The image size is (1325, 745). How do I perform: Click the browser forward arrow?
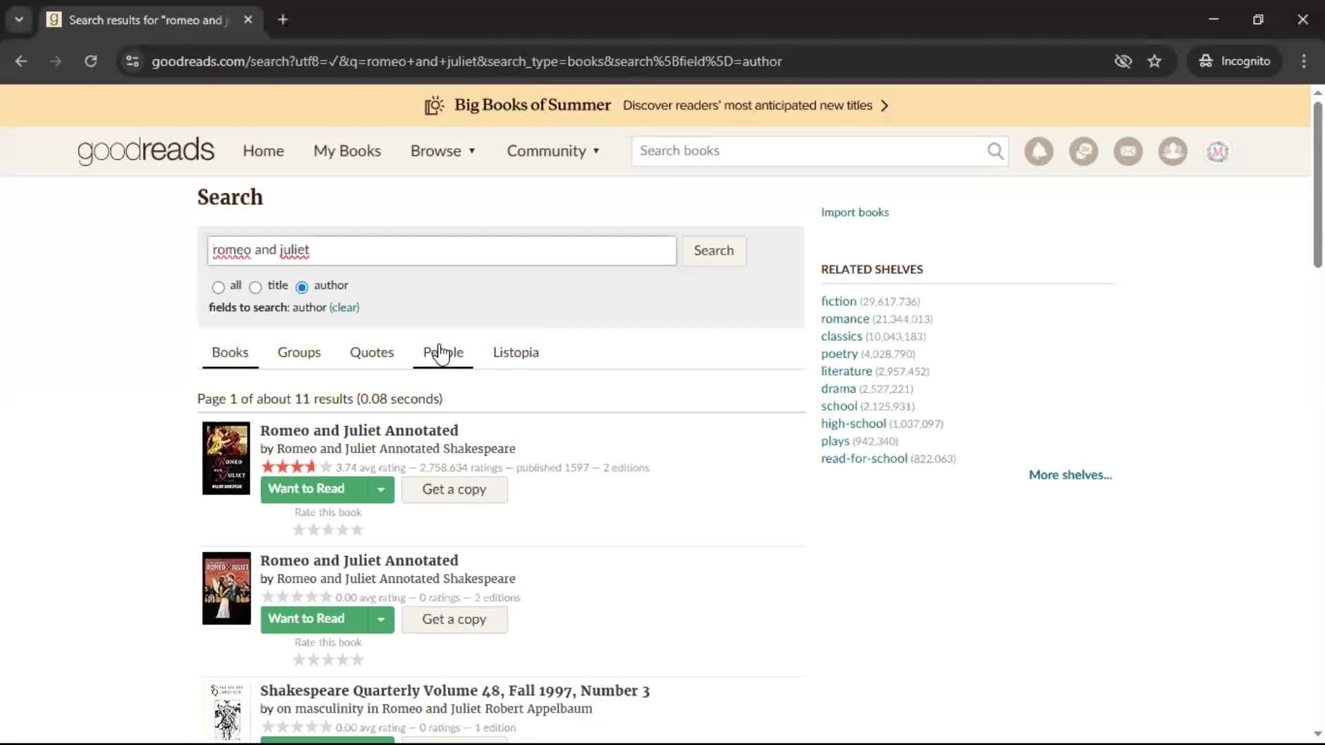[56, 61]
